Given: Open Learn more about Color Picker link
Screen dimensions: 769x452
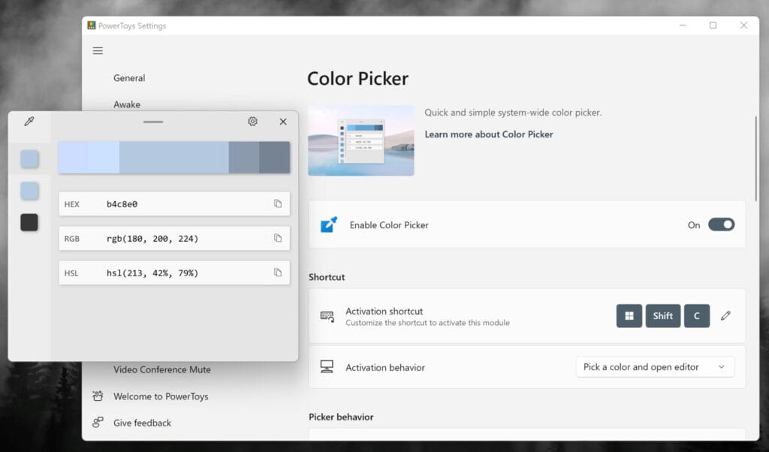Looking at the screenshot, I should point(488,134).
